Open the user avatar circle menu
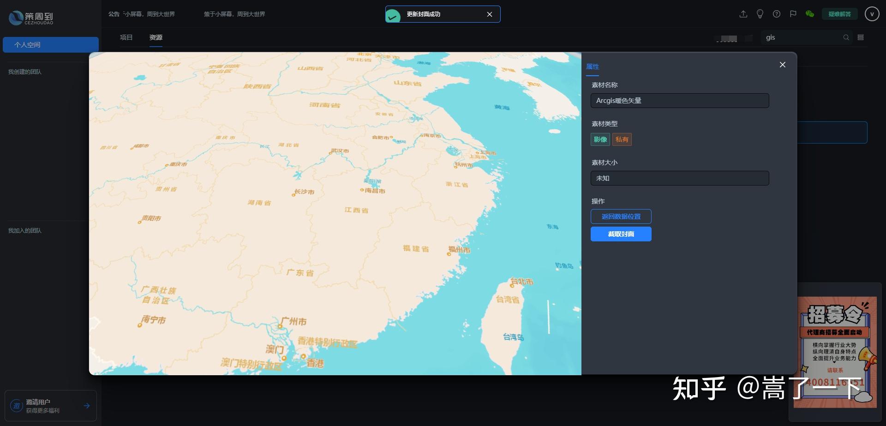The image size is (886, 426). pyautogui.click(x=871, y=14)
